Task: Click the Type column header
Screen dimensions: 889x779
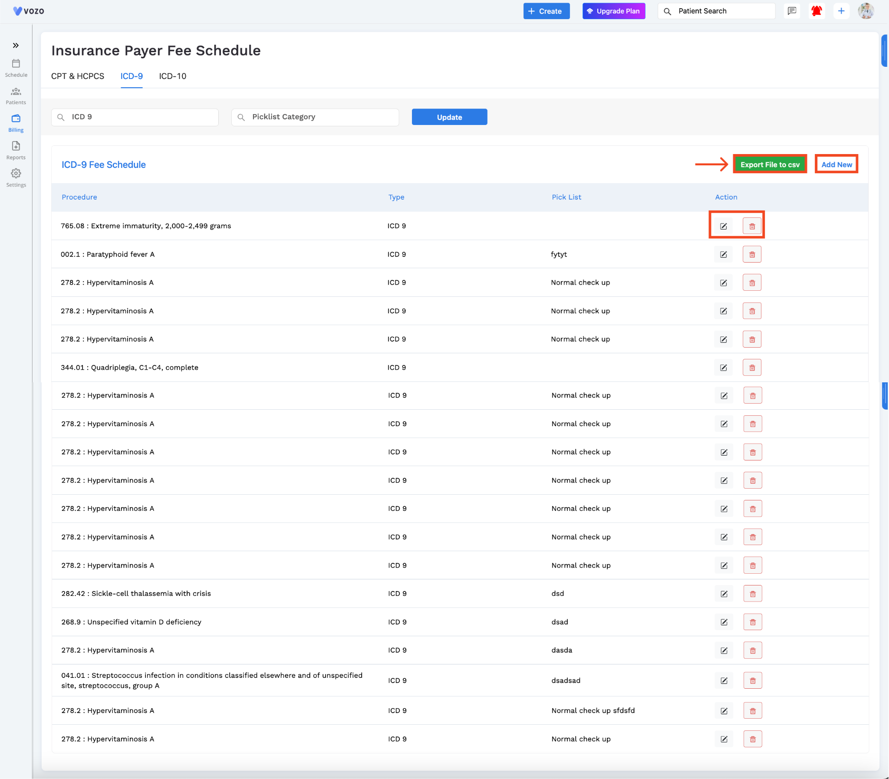Action: click(x=396, y=197)
